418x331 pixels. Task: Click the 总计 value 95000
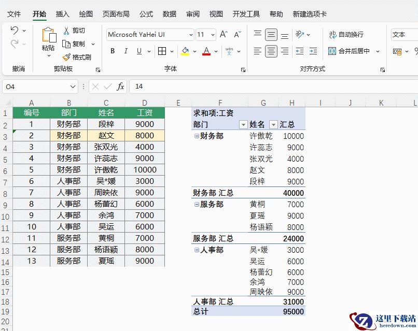click(x=293, y=311)
